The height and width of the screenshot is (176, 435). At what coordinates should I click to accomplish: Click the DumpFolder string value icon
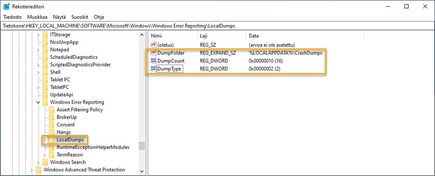[x=153, y=53]
